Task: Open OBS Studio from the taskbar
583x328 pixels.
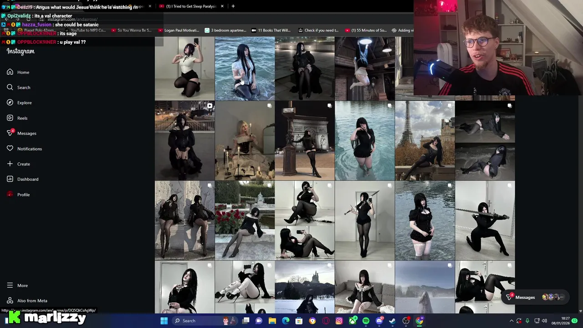Action: (x=406, y=321)
